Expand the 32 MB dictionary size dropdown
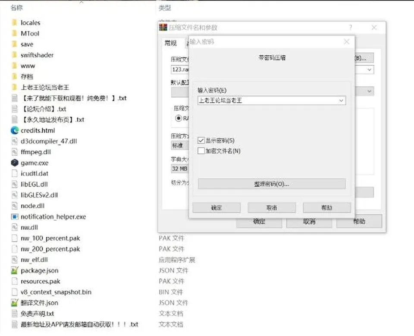The width and height of the screenshot is (414, 336). (180, 169)
